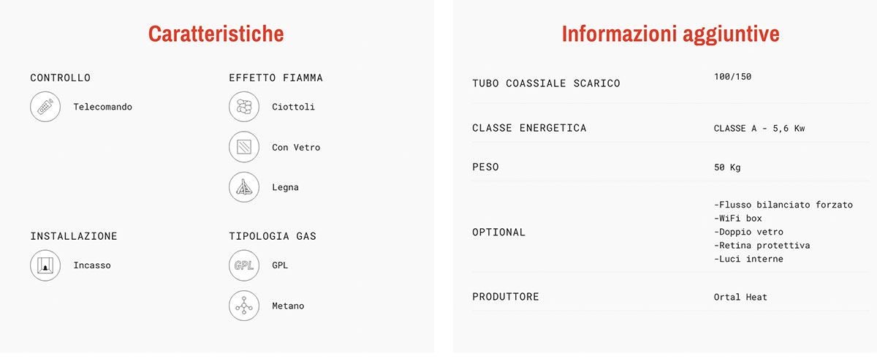Click the Legna text label
Image resolution: width=877 pixels, height=359 pixels.
pyautogui.click(x=285, y=187)
